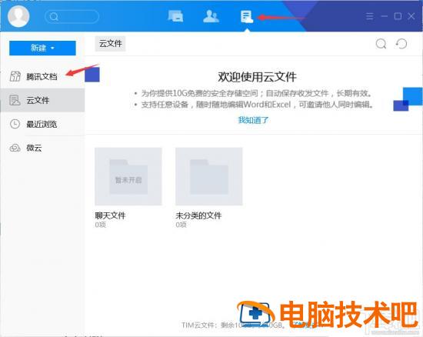423x337 pixels.
Task: Open the 新建 dropdown button
Action: tap(42, 48)
